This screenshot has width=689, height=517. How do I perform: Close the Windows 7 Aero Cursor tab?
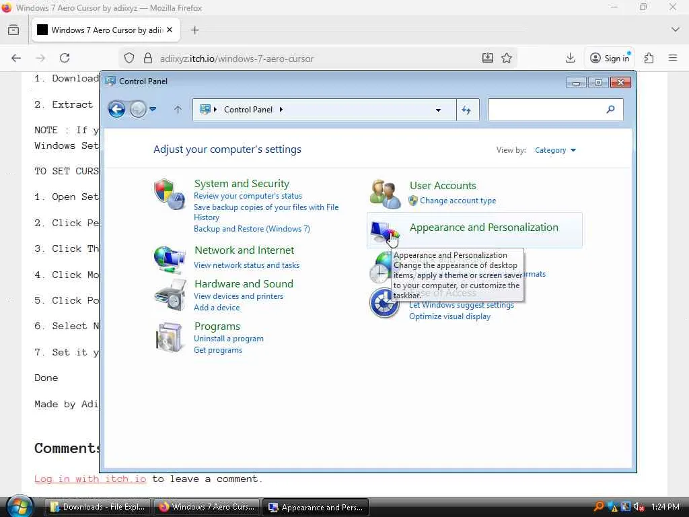click(170, 30)
